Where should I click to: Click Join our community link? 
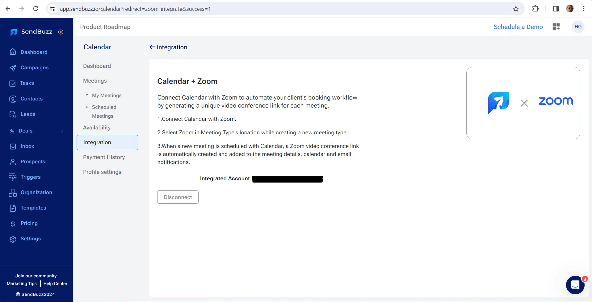pyautogui.click(x=36, y=276)
